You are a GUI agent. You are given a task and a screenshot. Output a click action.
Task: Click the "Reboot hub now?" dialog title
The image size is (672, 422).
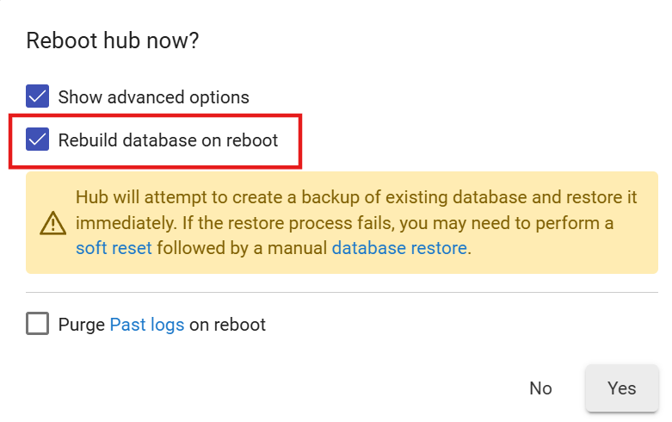pyautogui.click(x=113, y=40)
